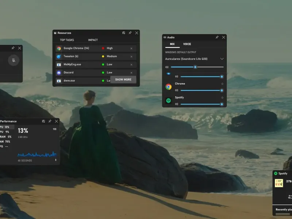
Task: Select the VRAM 0% metric
Action: (x=6, y=137)
